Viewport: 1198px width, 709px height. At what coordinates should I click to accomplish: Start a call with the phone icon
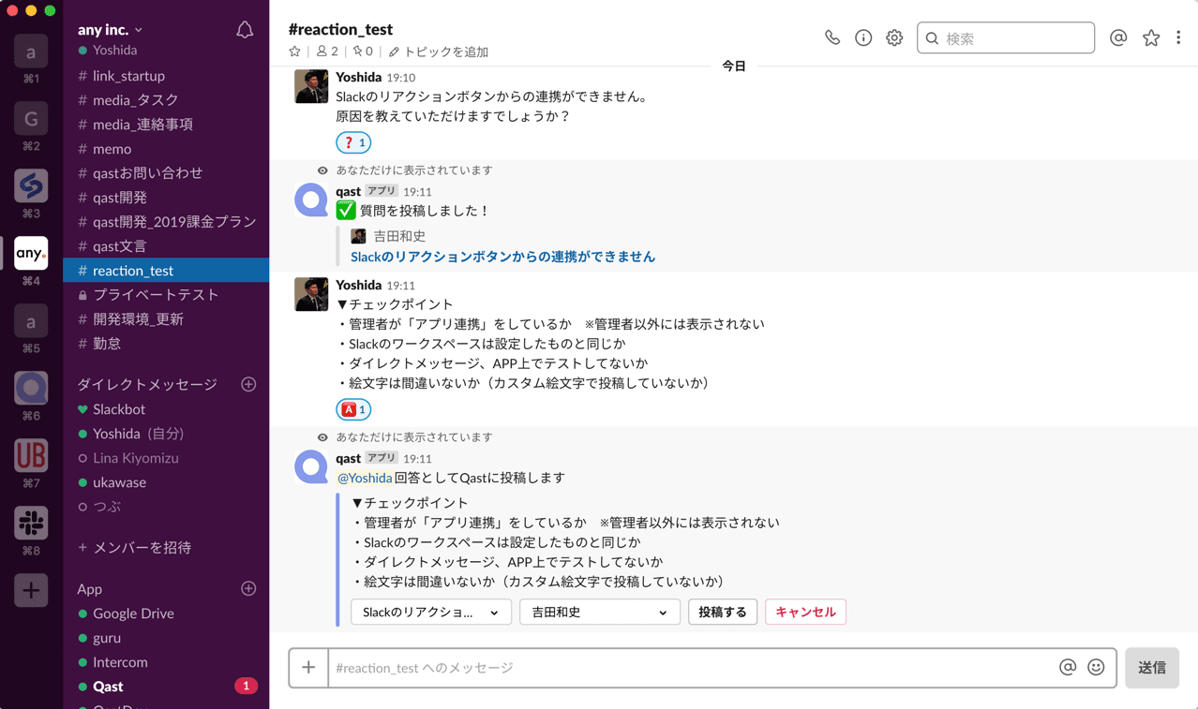tap(832, 38)
